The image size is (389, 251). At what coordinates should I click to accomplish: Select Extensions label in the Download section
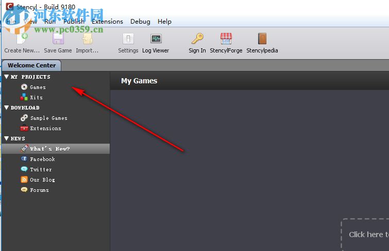45,129
